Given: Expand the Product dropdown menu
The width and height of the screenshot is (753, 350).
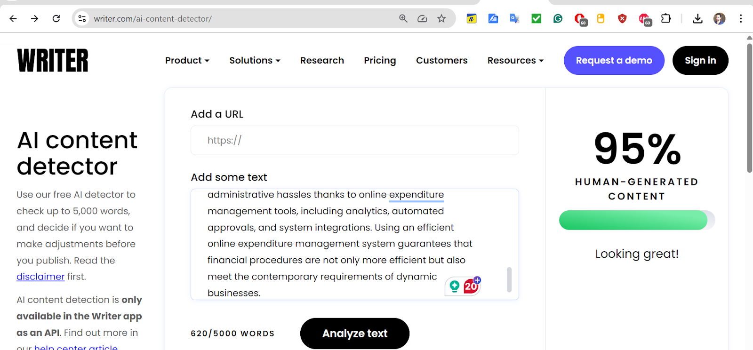Looking at the screenshot, I should tap(187, 61).
